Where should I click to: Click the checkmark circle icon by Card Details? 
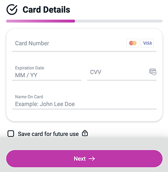12,9
